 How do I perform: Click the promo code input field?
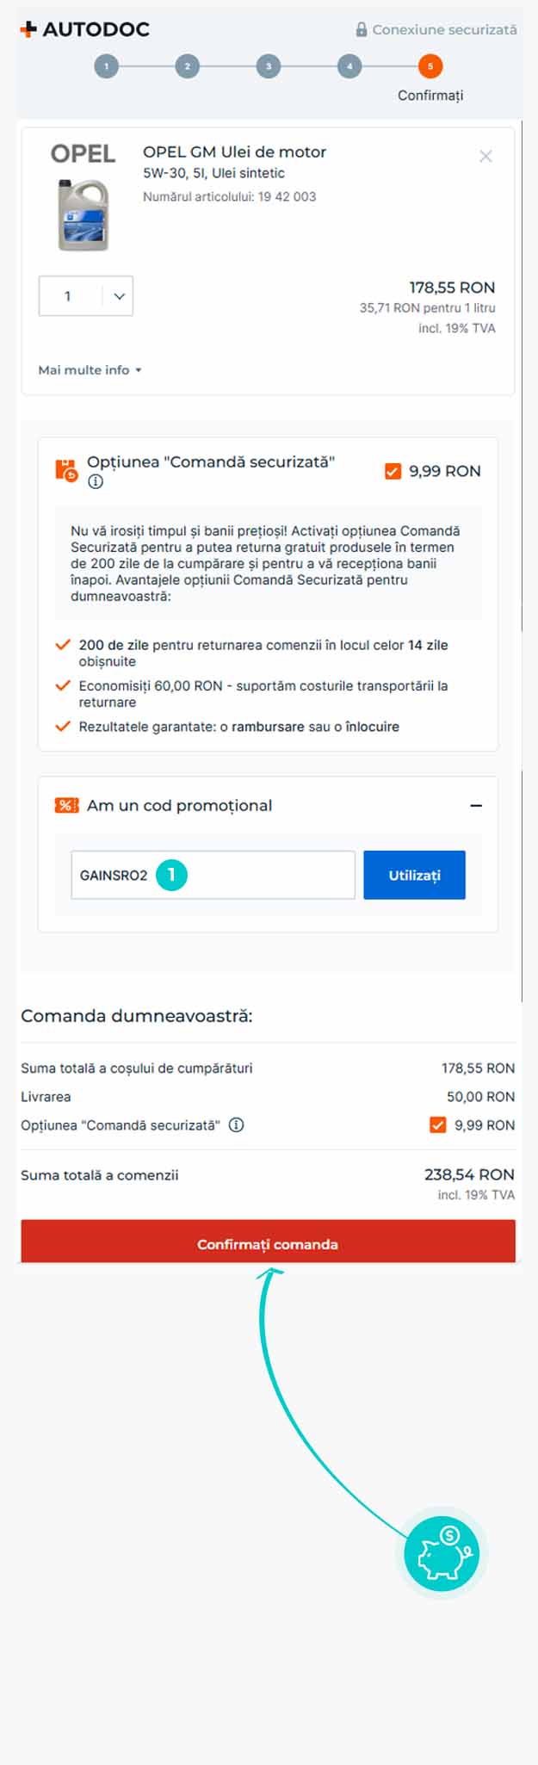point(258,875)
